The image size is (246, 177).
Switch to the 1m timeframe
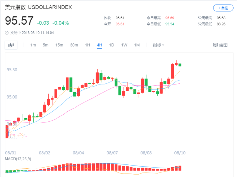click(33, 45)
